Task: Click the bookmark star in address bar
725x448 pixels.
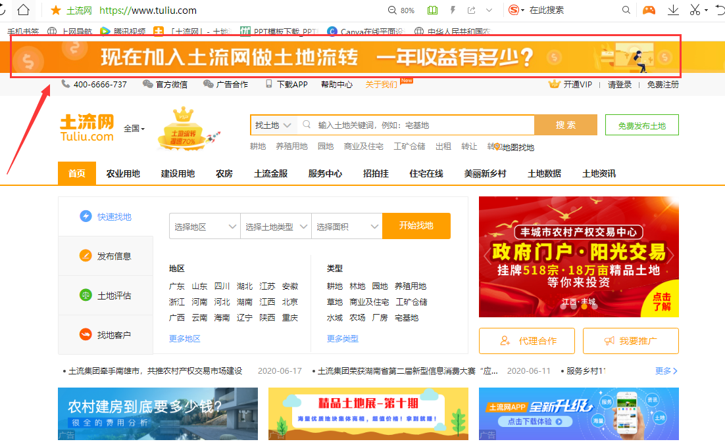Action: (55, 11)
